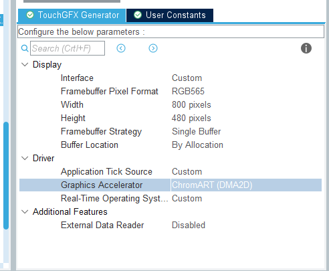Open the User Constants tab
Screen dimensions: 329x271
[x=170, y=15]
